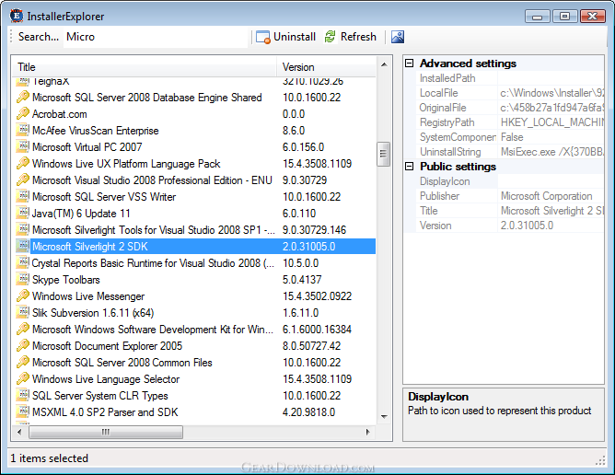The width and height of the screenshot is (615, 475).
Task: Click the installer icon for MSXML 4.0 SP2 Parser and SDK
Action: 23,411
